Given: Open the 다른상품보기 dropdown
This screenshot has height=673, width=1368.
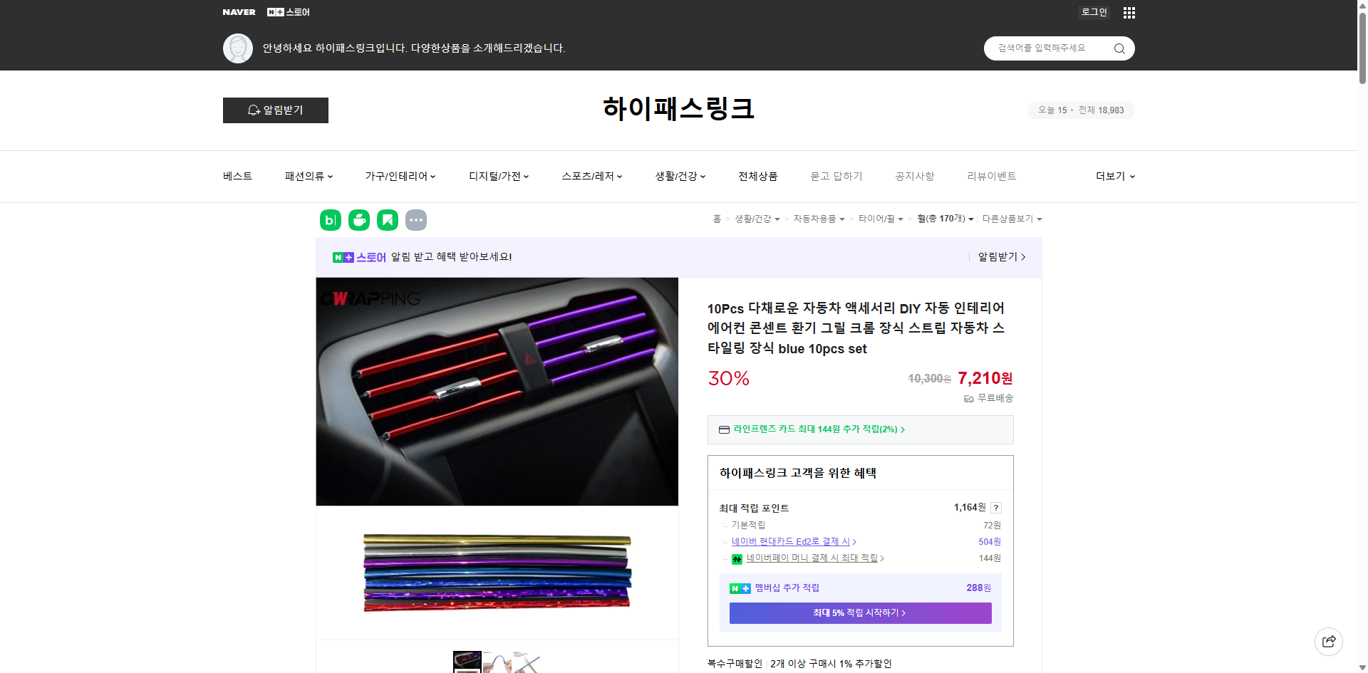Looking at the screenshot, I should [x=1012, y=219].
